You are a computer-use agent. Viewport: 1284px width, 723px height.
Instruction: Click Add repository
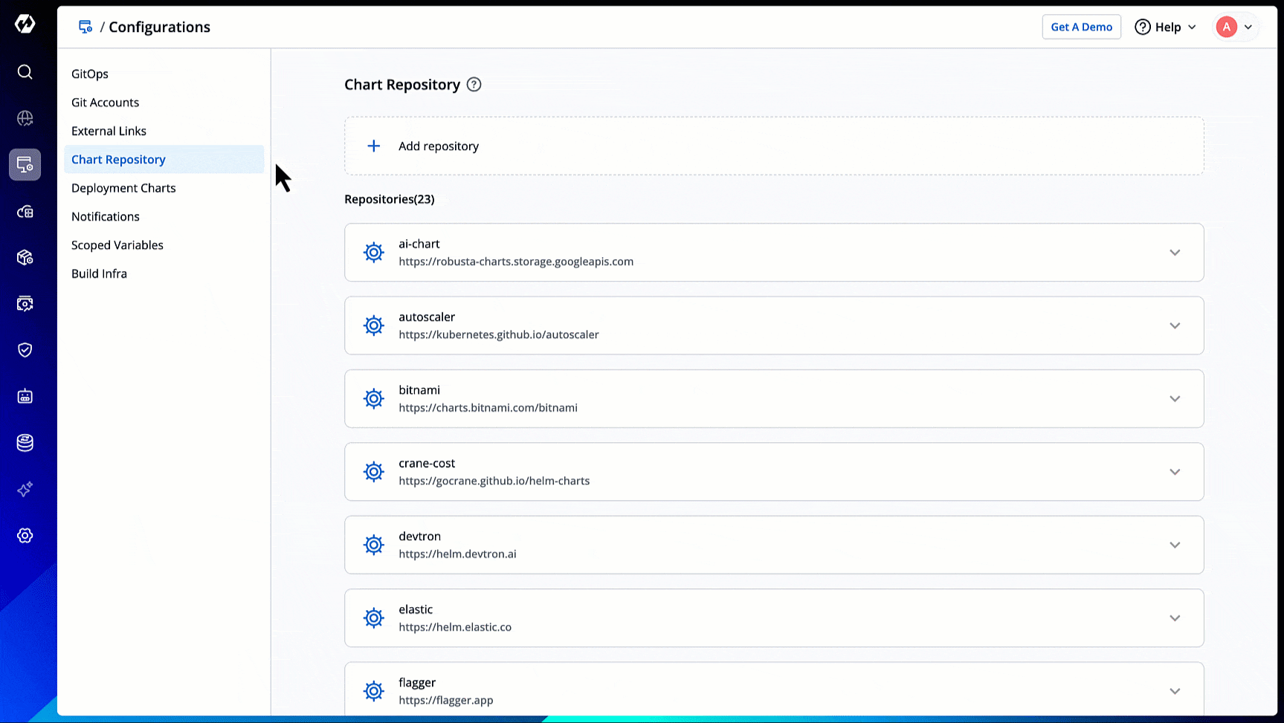438,146
